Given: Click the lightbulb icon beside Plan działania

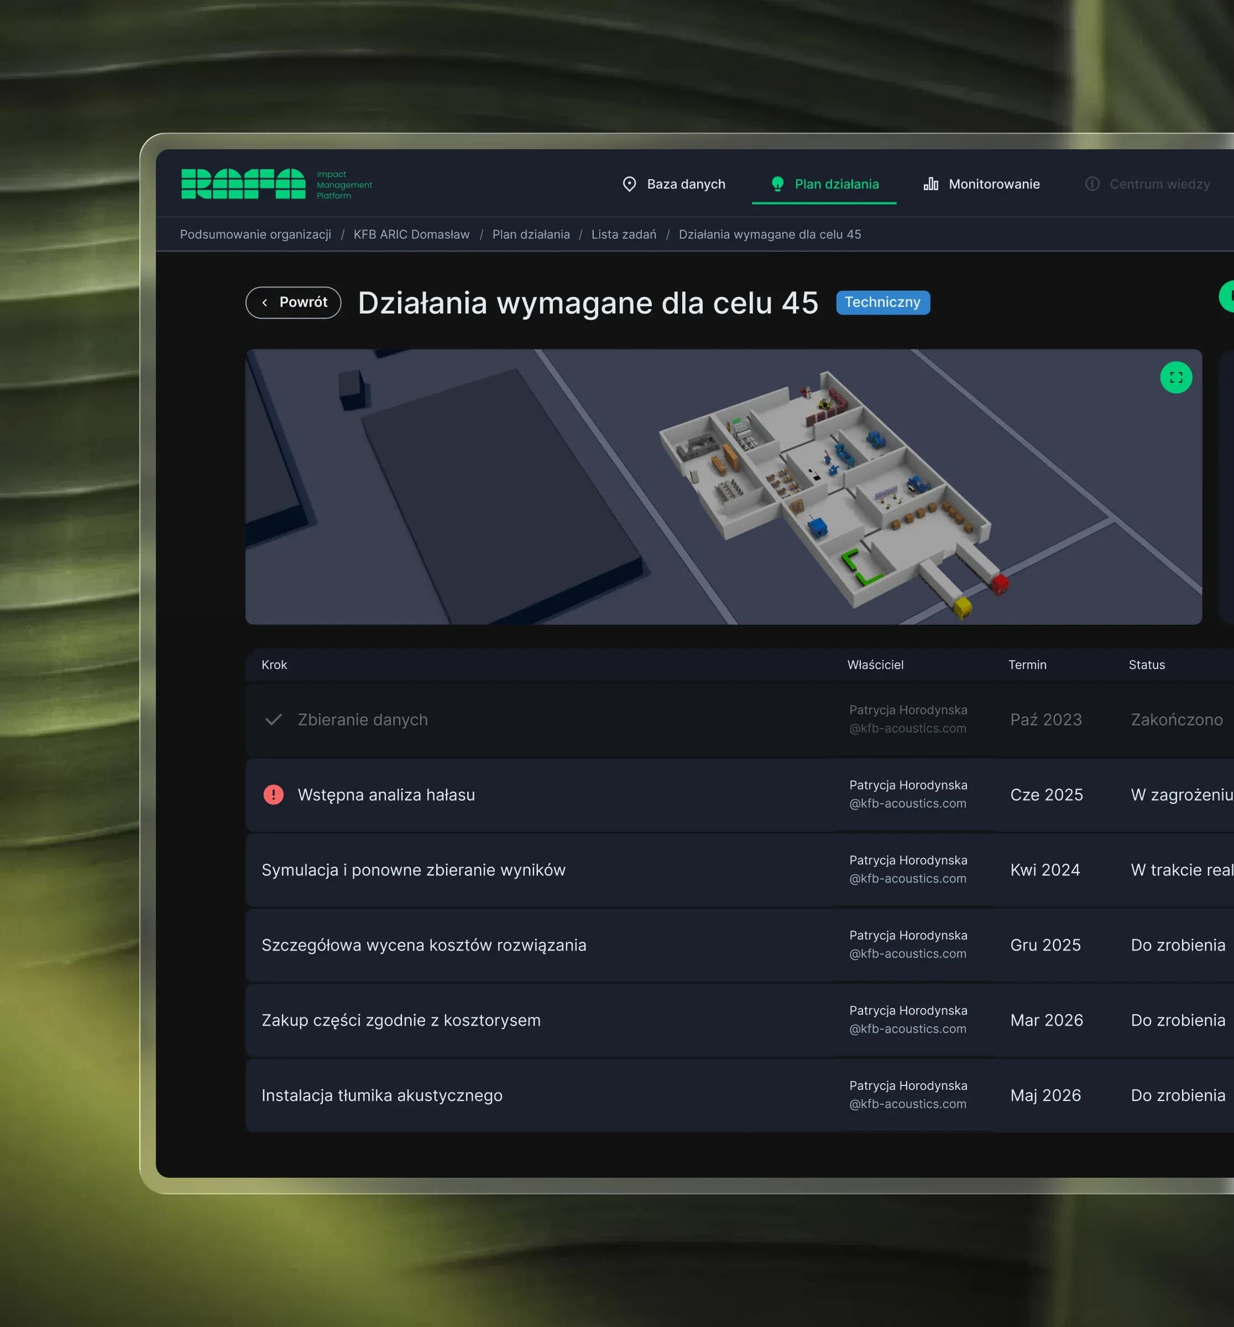Looking at the screenshot, I should tap(777, 184).
